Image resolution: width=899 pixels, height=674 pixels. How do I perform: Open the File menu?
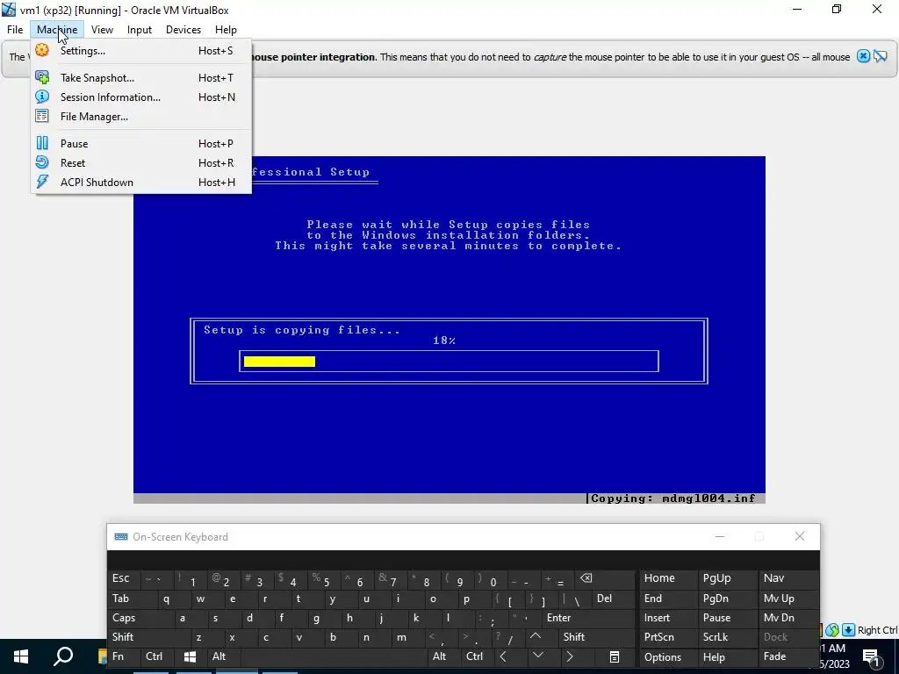coord(15,29)
